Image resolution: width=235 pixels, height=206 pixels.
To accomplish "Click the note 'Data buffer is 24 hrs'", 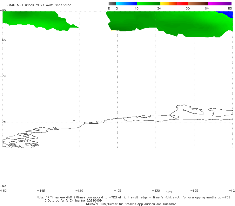I will pyautogui.click(x=73, y=201).
